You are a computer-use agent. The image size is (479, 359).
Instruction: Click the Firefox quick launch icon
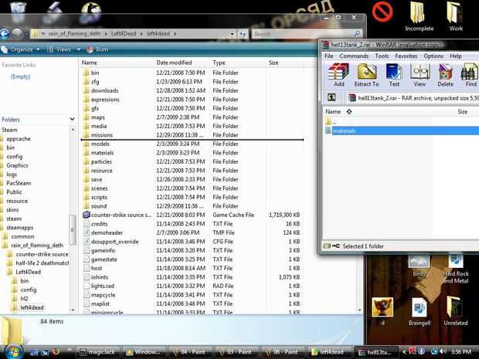click(x=56, y=352)
